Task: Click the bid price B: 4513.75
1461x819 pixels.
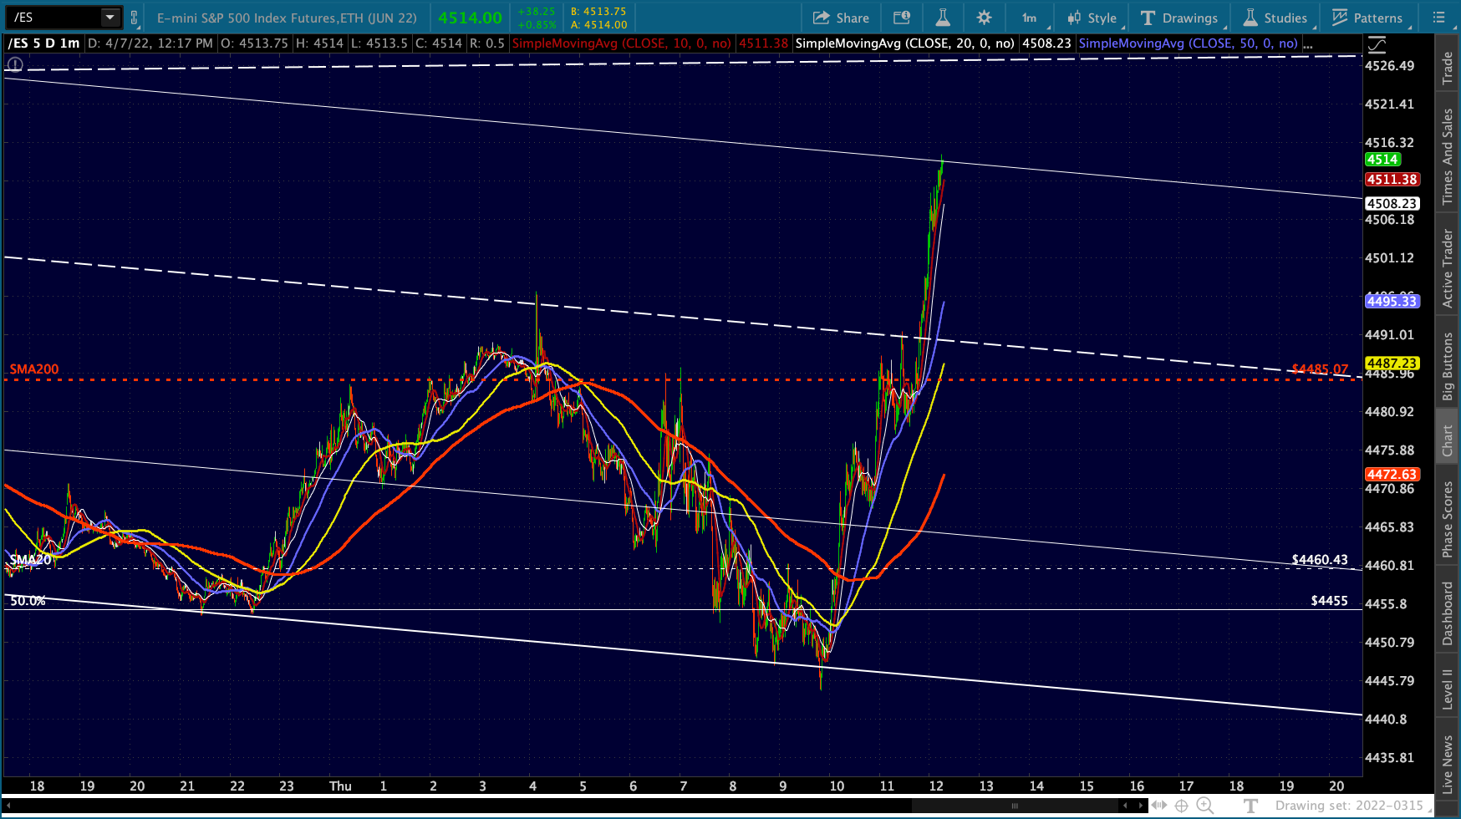Action: 598,12
